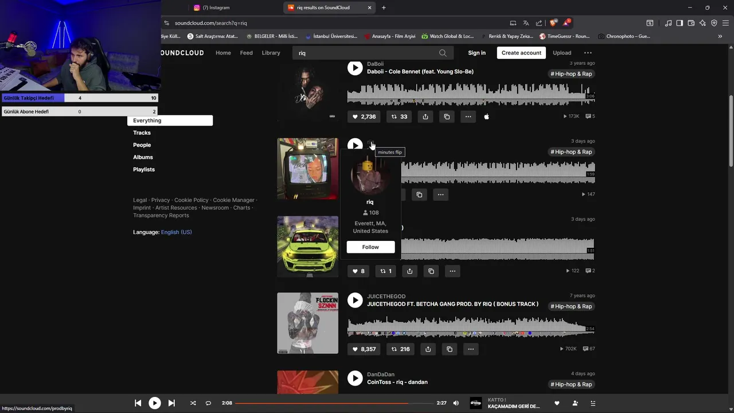Open the DaBoii artist link
Image resolution: width=734 pixels, height=413 pixels.
click(x=375, y=64)
